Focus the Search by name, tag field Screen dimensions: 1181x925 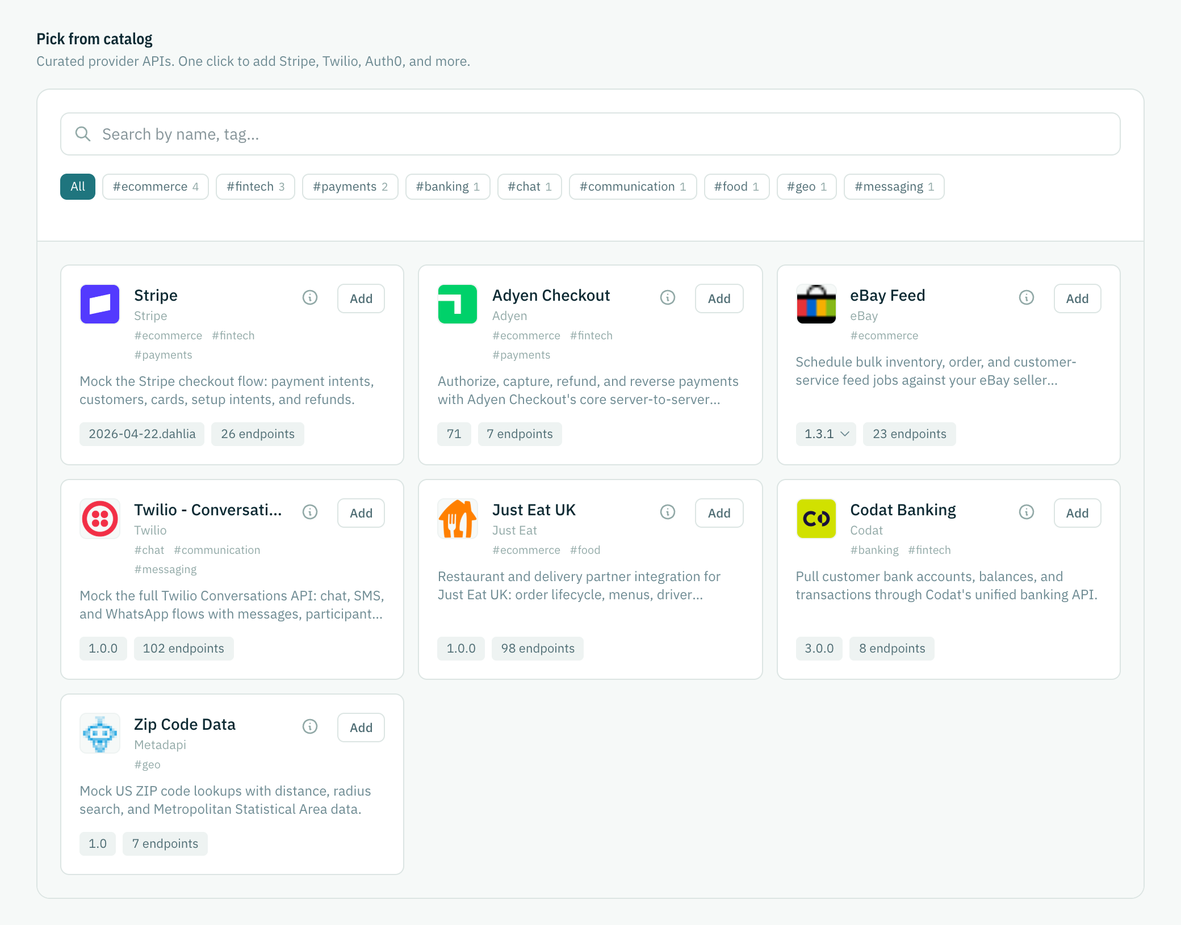pos(590,134)
